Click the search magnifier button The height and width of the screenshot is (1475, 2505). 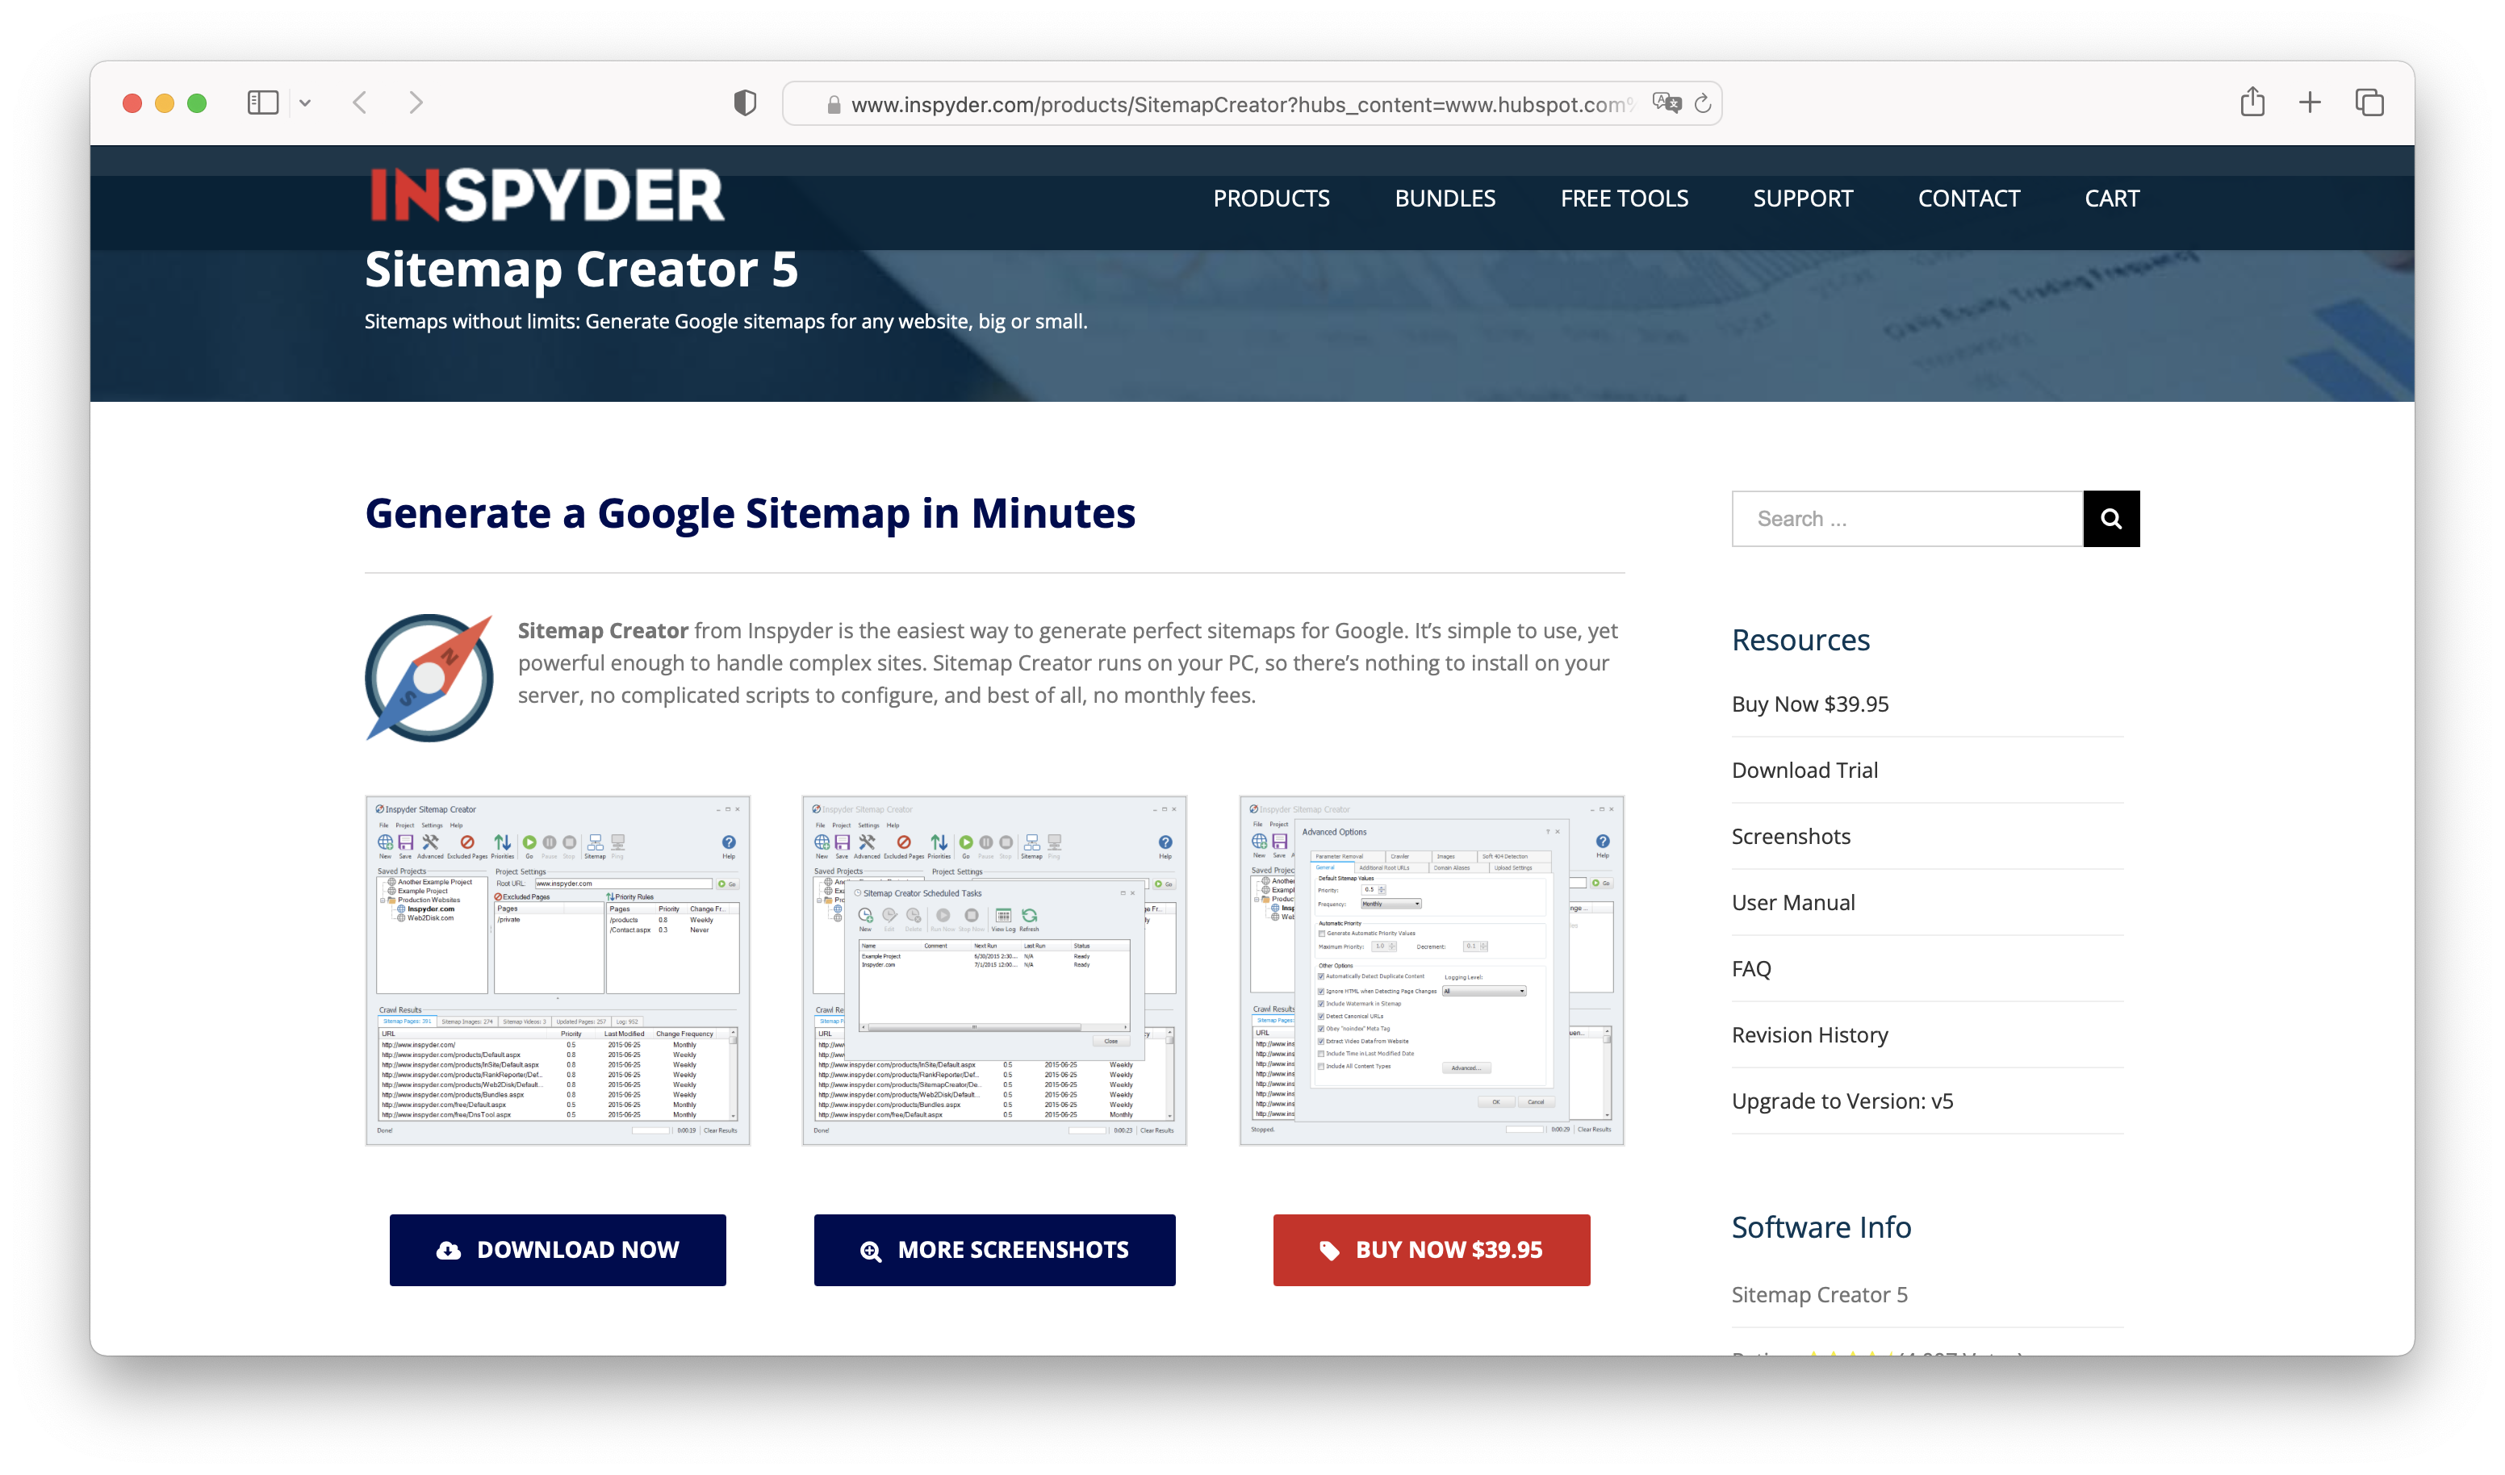coord(2110,519)
